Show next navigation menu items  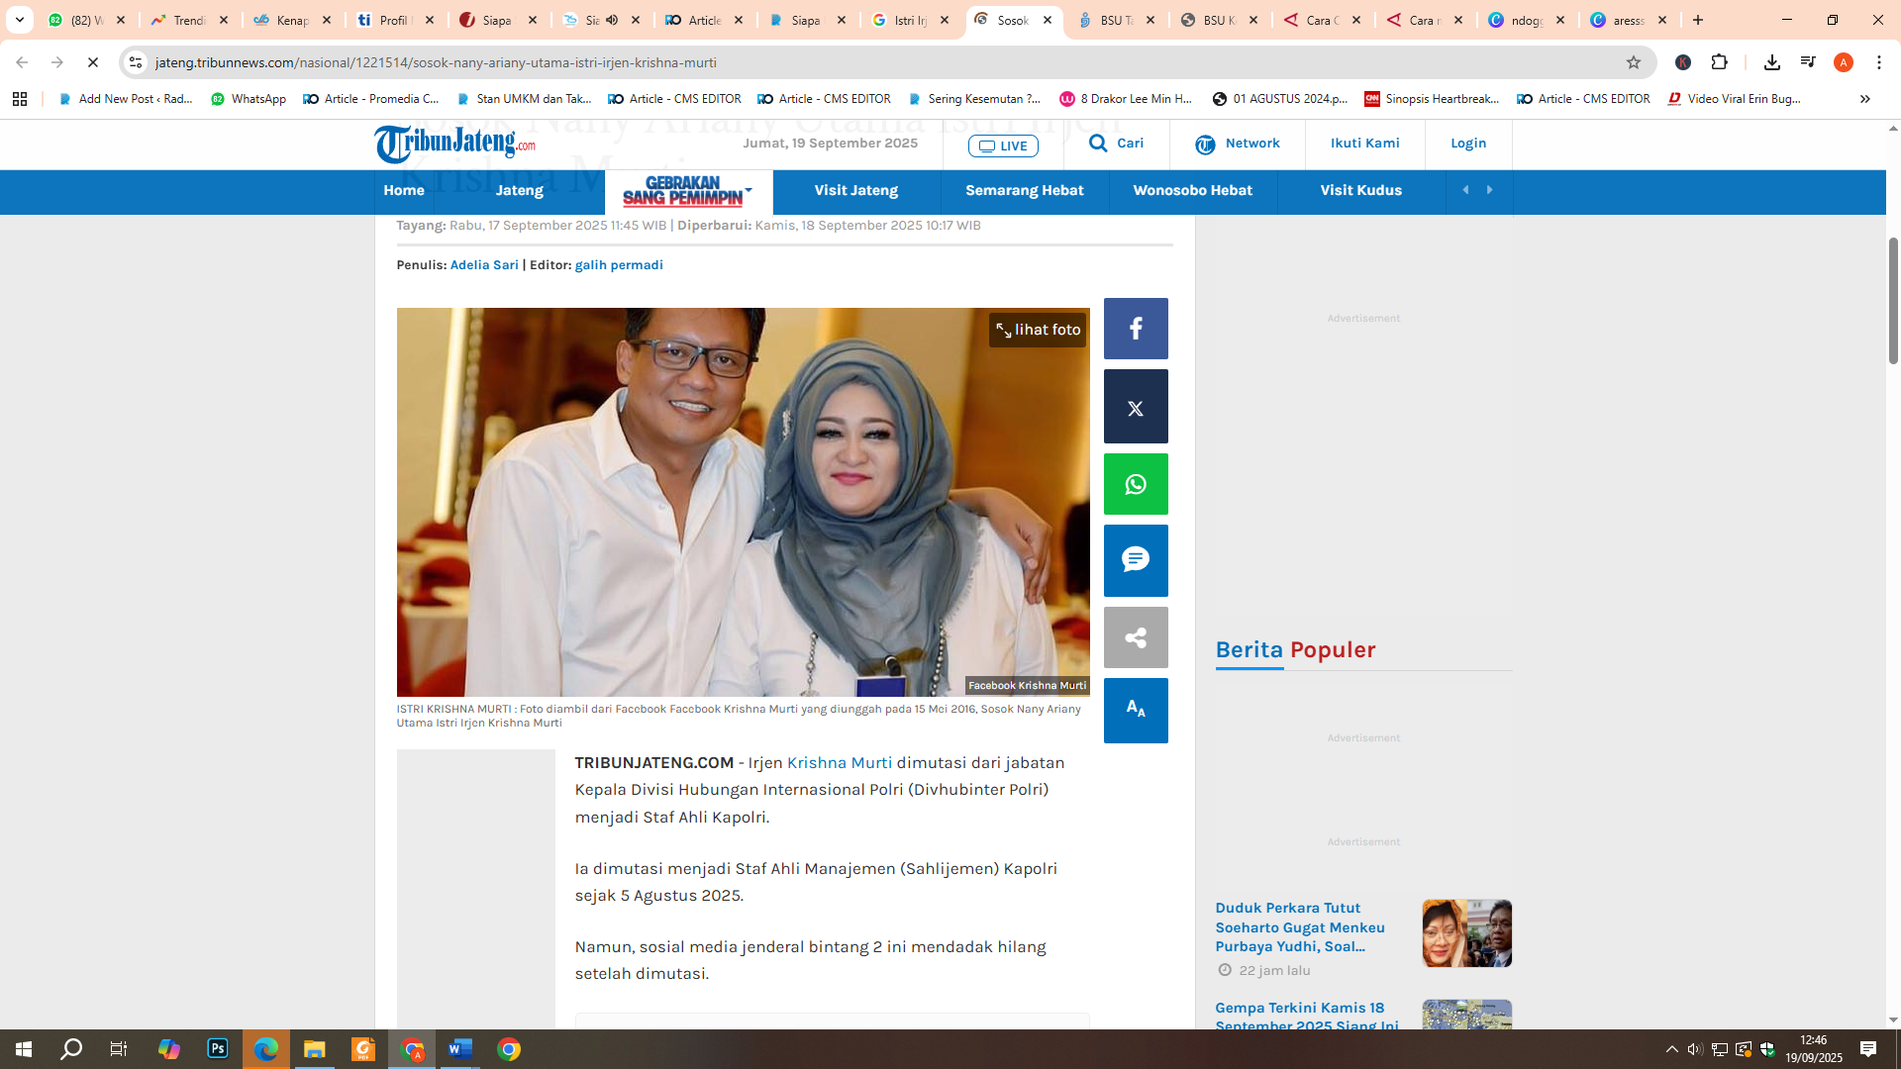coord(1490,190)
